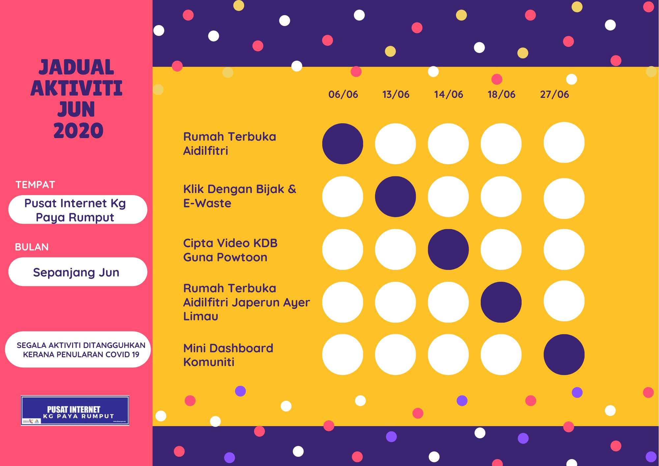Click the Rumah Terbuka Aidilfitri Japerun Ayer Limau label
The image size is (659, 466).
pos(246,302)
